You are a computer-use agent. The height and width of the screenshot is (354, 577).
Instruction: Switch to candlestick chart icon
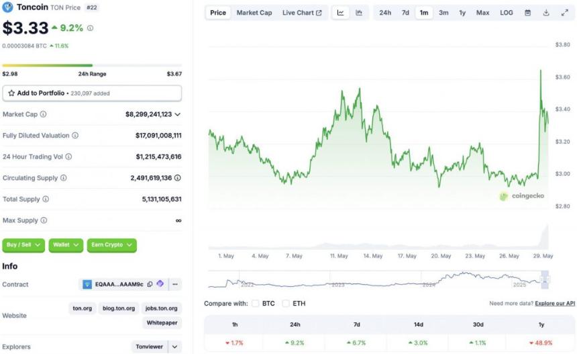359,13
